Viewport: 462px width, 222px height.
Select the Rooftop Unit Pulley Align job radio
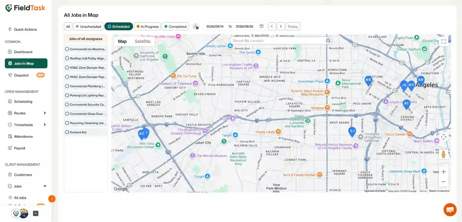67,58
